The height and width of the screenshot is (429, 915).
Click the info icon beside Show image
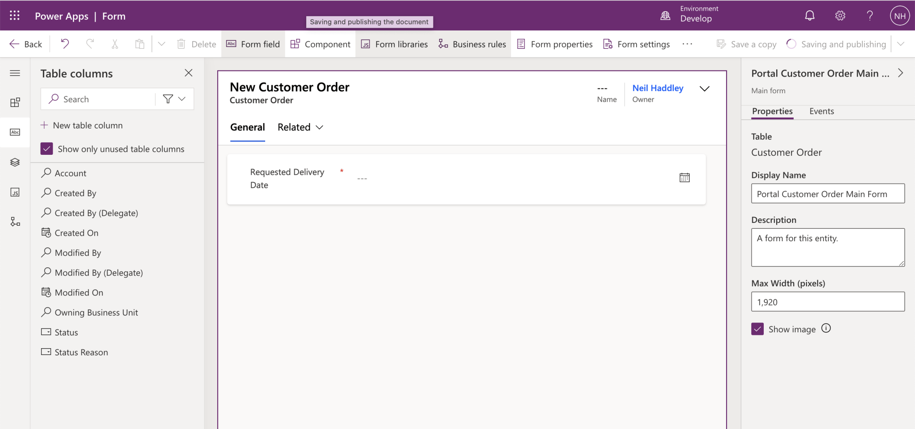click(x=826, y=328)
